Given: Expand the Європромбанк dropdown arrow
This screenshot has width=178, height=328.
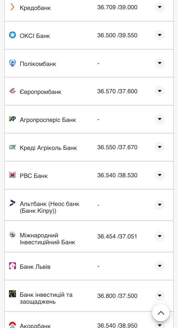Looking at the screenshot, I should pos(159,91).
